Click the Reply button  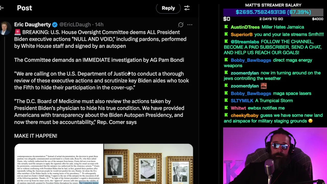168,8
